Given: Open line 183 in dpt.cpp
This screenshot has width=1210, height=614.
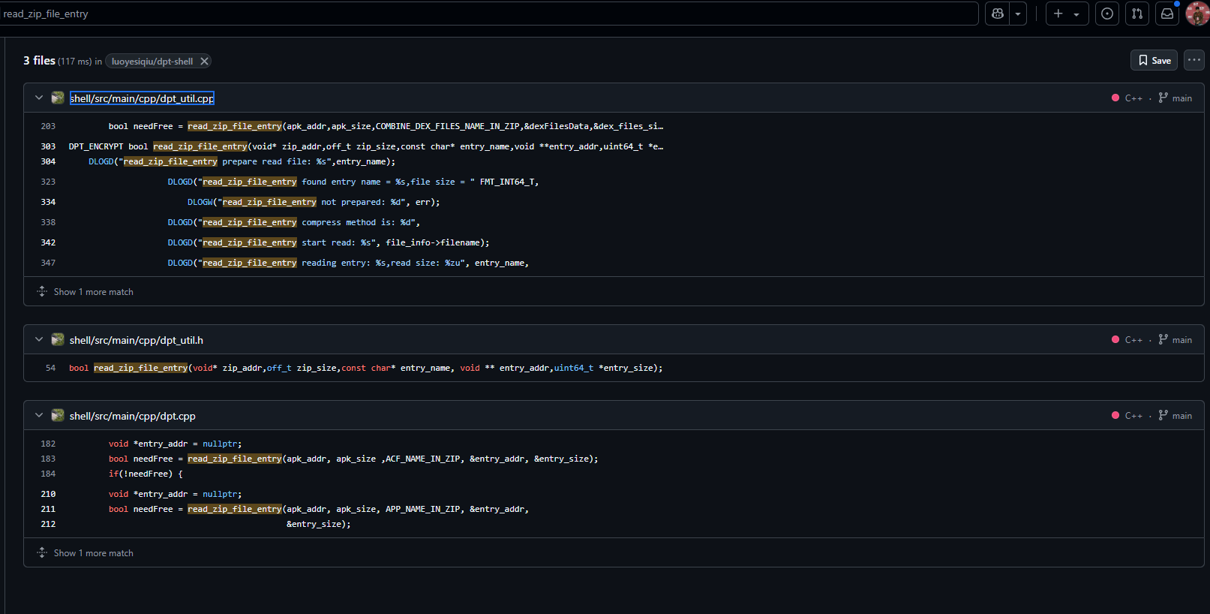Looking at the screenshot, I should (x=48, y=459).
